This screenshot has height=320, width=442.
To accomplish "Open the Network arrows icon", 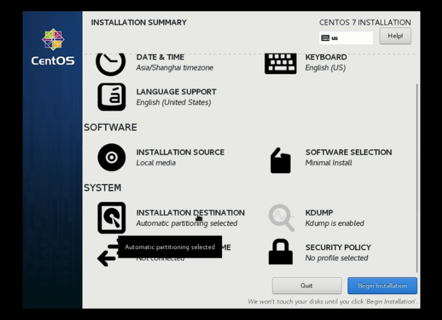I will (x=108, y=253).
